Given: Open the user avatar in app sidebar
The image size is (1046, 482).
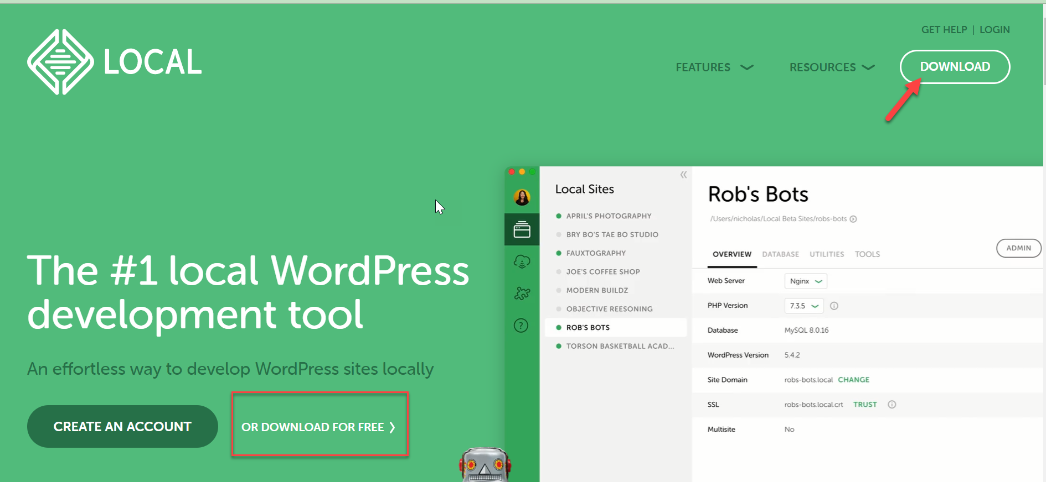Looking at the screenshot, I should [522, 197].
